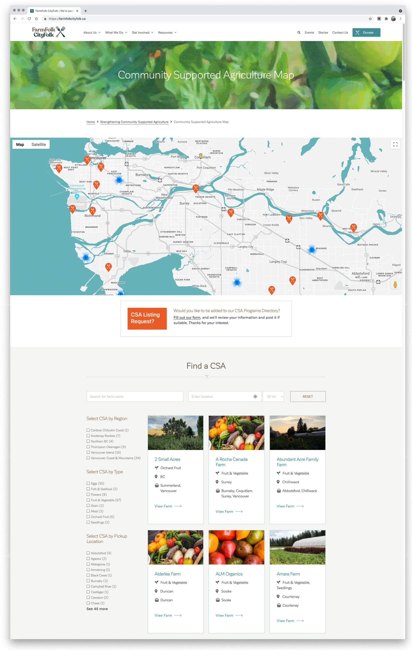Open the Stories menu item
Screen dimensions: 412x650
[x=323, y=32]
